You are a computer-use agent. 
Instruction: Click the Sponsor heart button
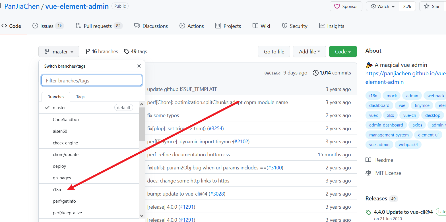coord(346,6)
